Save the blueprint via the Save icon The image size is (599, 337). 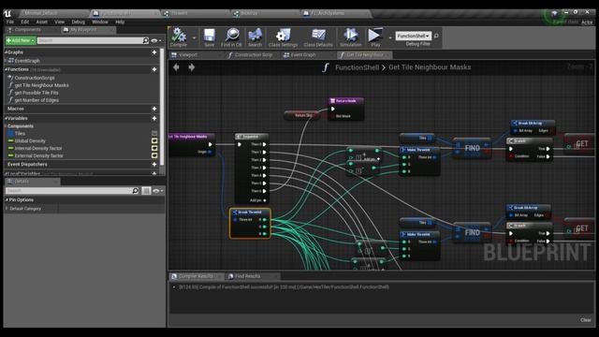[209, 37]
